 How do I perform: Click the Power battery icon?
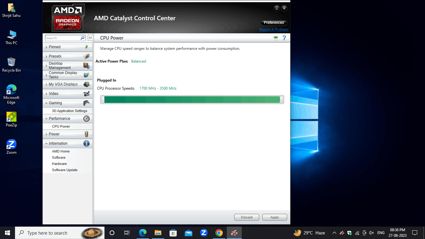tap(86, 134)
